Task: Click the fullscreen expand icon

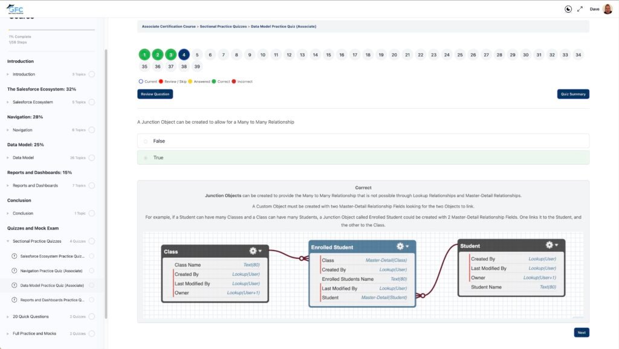Action: click(x=580, y=9)
